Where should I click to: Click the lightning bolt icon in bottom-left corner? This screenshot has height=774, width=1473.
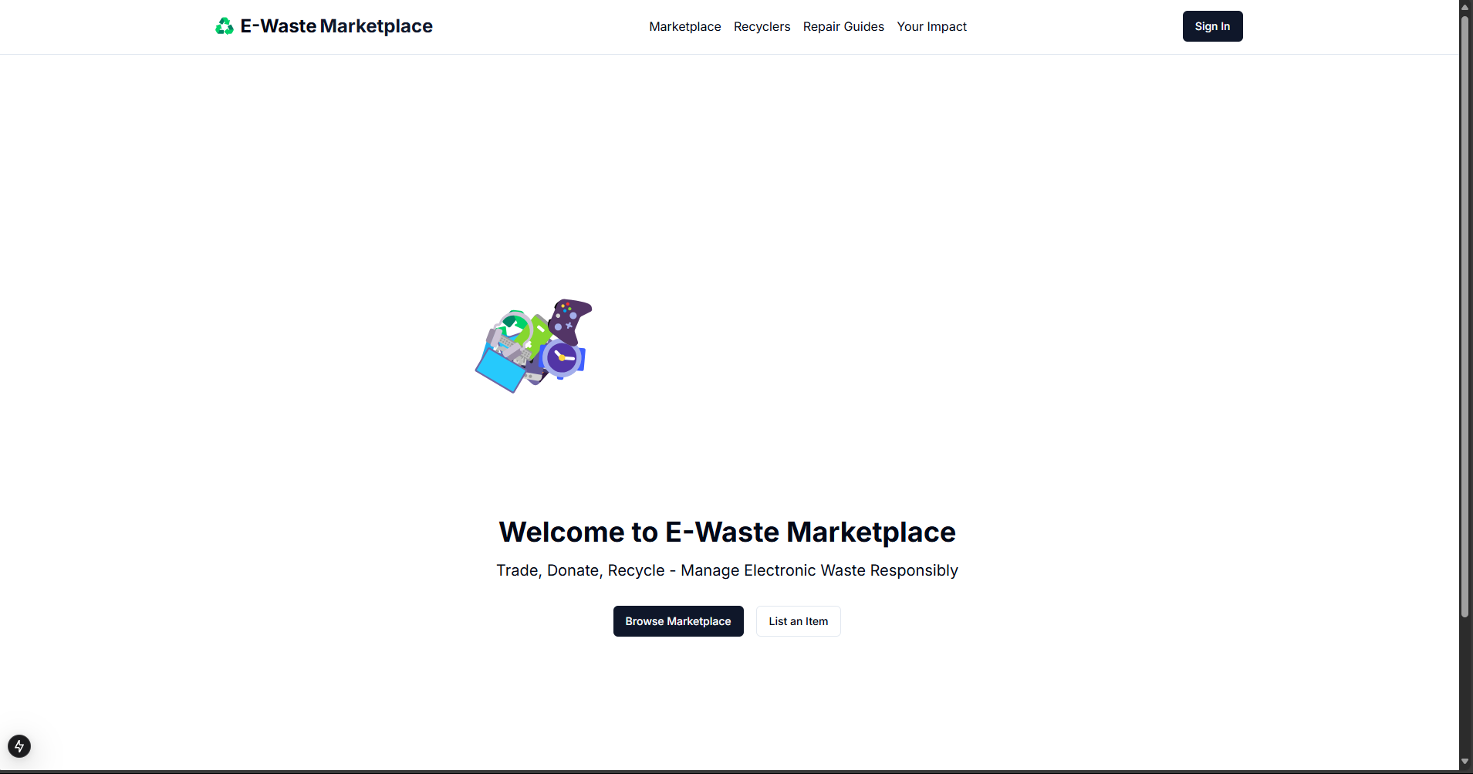coord(19,745)
